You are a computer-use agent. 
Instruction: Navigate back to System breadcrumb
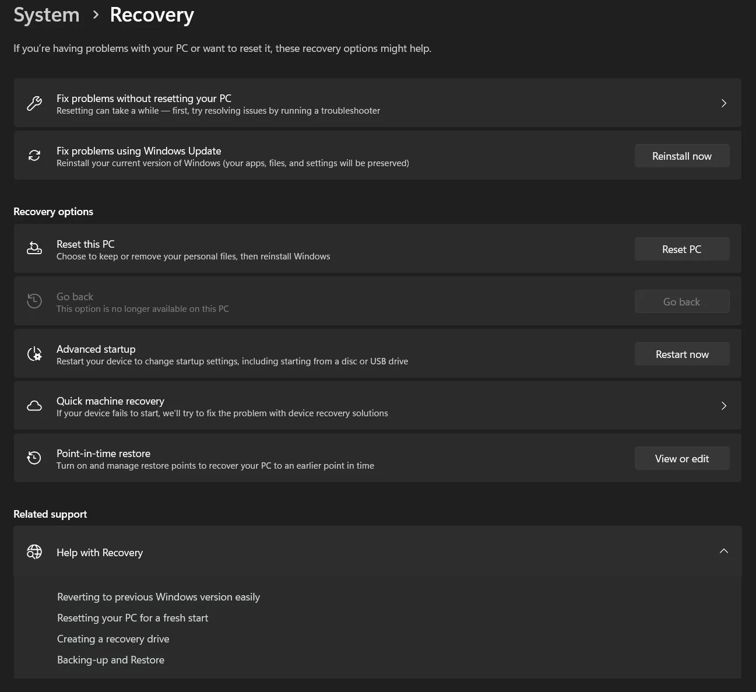pyautogui.click(x=47, y=15)
